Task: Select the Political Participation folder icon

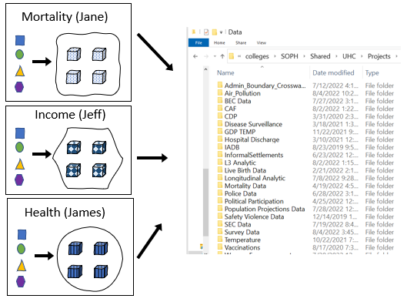Action: point(220,200)
